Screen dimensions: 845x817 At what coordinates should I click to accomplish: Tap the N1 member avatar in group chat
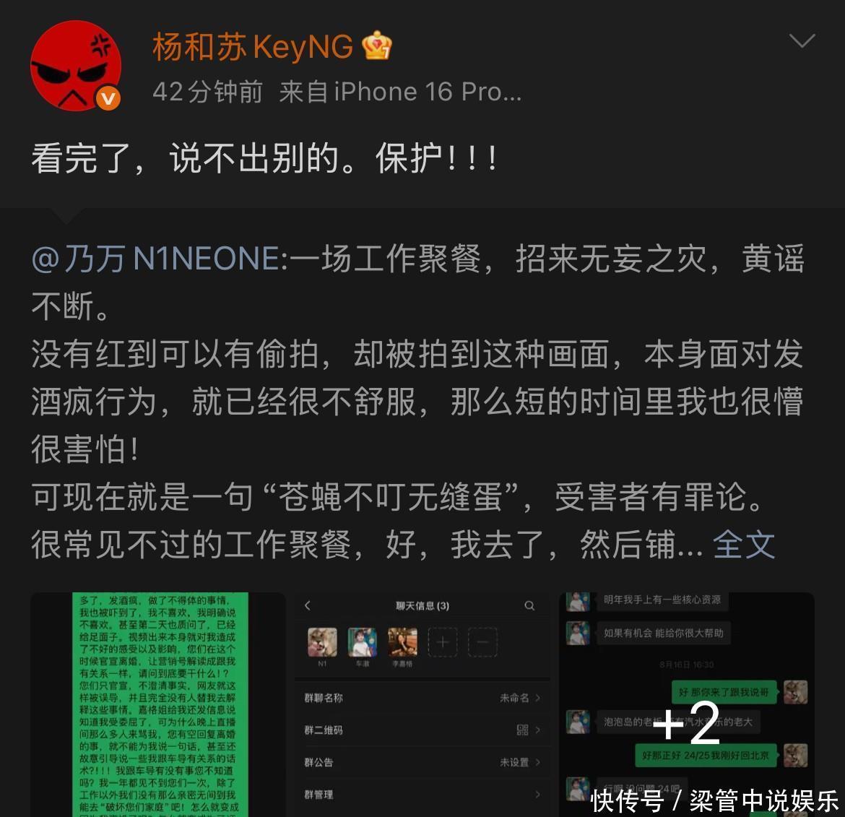322,642
